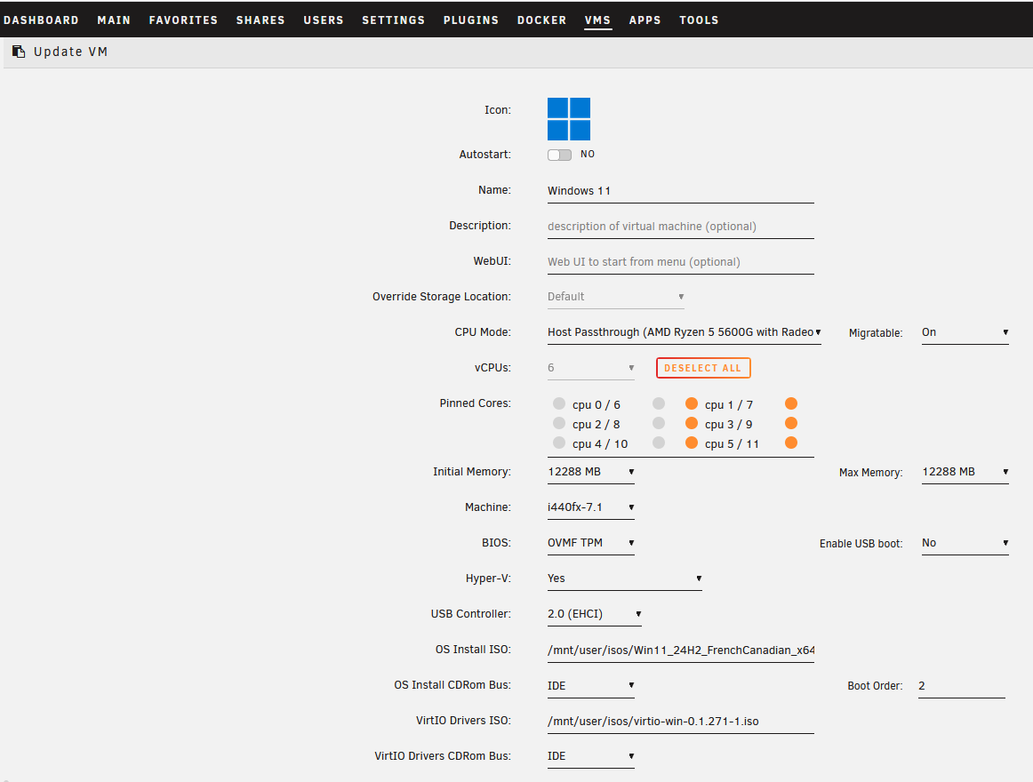Expand the Hyper-V dropdown
1033x782 pixels.
624,579
